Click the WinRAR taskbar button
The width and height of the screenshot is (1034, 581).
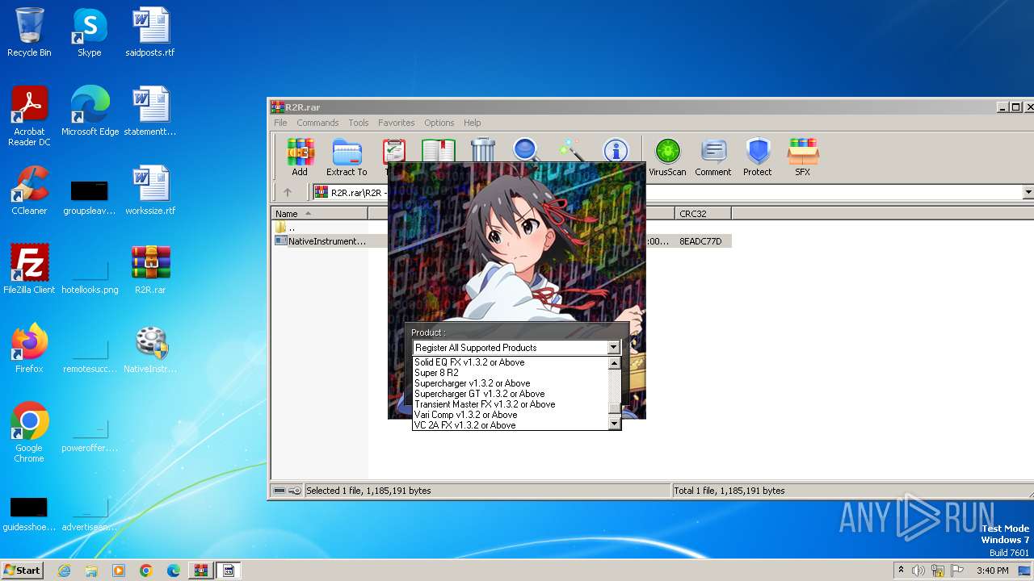point(200,571)
